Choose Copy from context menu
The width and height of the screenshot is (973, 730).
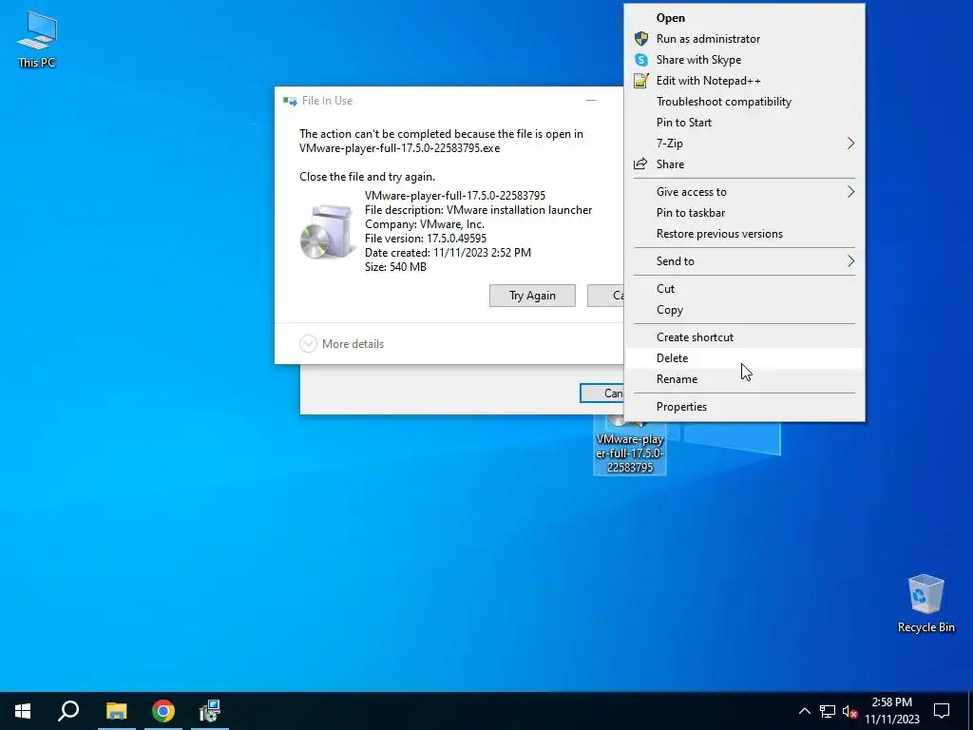pyautogui.click(x=744, y=310)
